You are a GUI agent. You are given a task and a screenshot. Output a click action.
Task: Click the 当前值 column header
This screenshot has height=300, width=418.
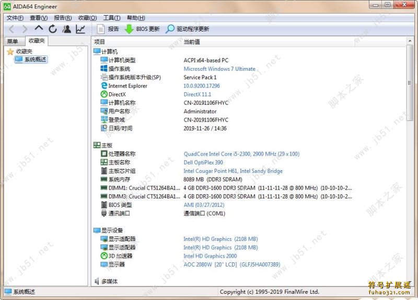click(192, 42)
